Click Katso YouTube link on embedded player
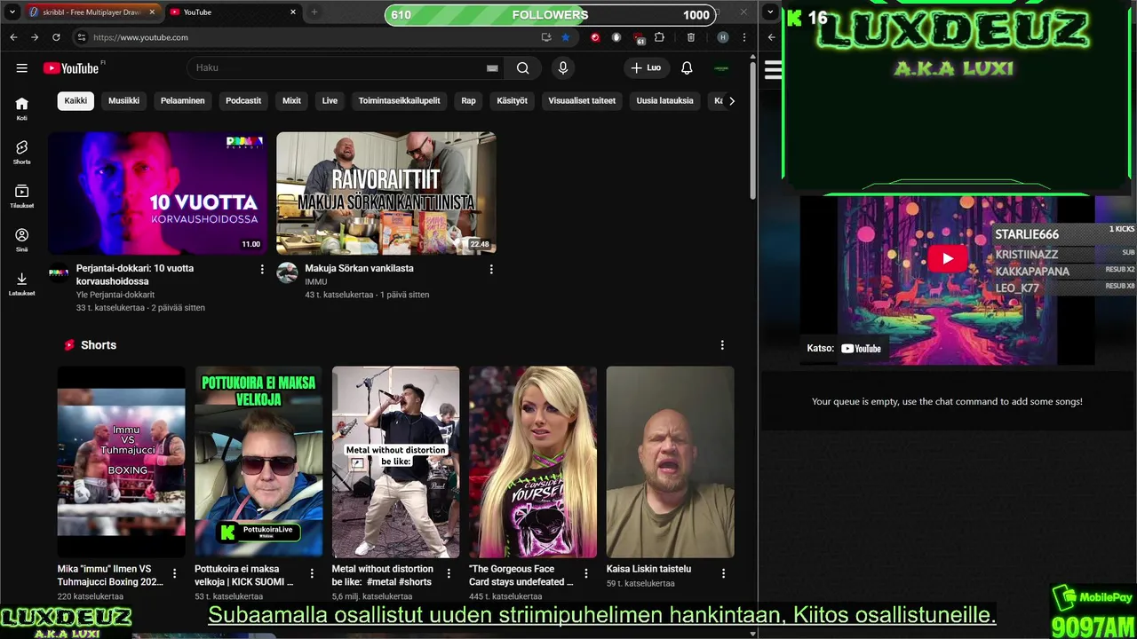Image resolution: width=1137 pixels, height=639 pixels. click(x=844, y=349)
